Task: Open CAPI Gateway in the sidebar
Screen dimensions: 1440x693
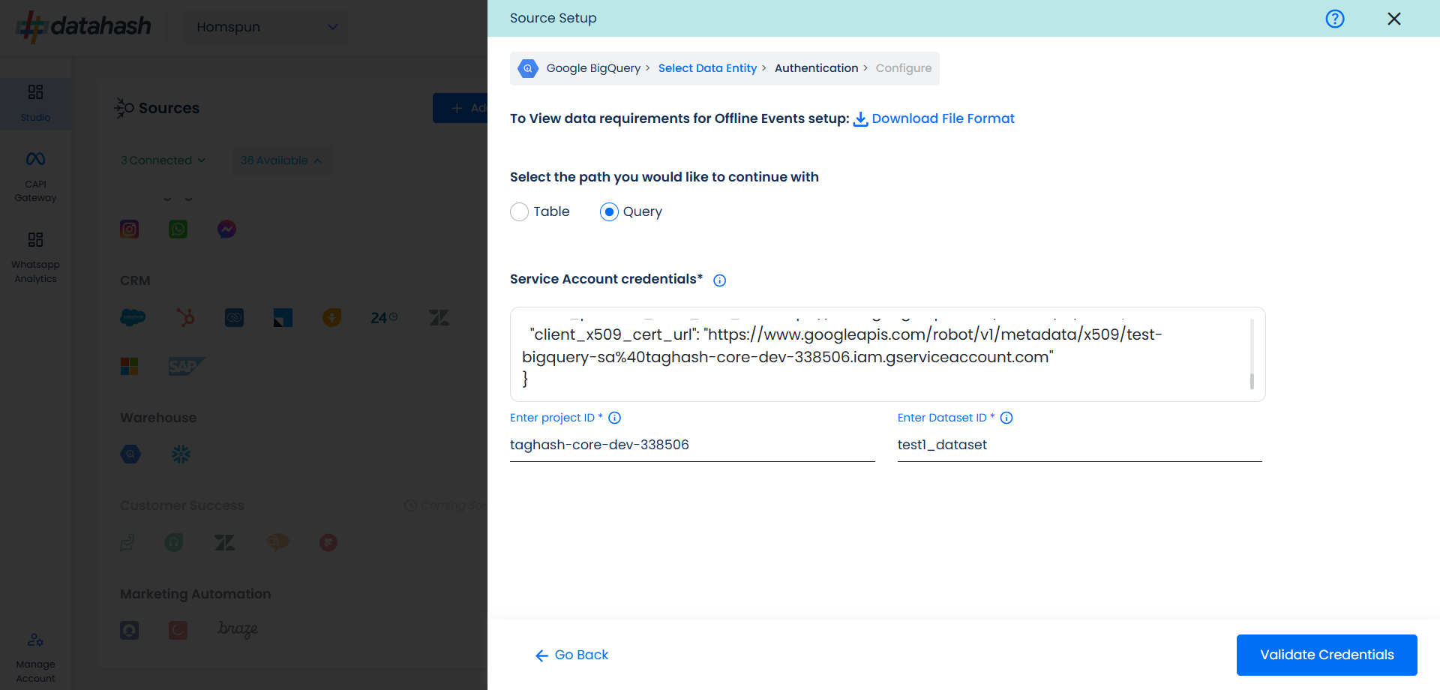Action: point(35,177)
